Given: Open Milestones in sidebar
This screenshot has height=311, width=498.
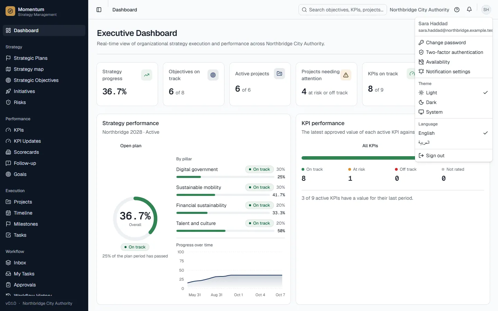Looking at the screenshot, I should tap(44, 224).
